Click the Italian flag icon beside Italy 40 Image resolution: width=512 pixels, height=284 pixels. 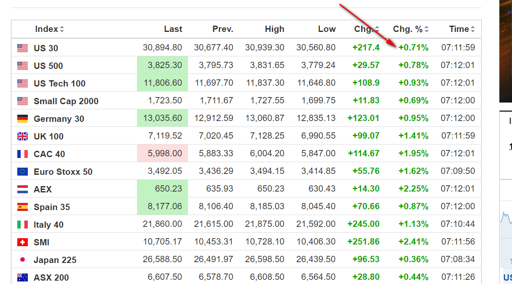pyautogui.click(x=22, y=224)
